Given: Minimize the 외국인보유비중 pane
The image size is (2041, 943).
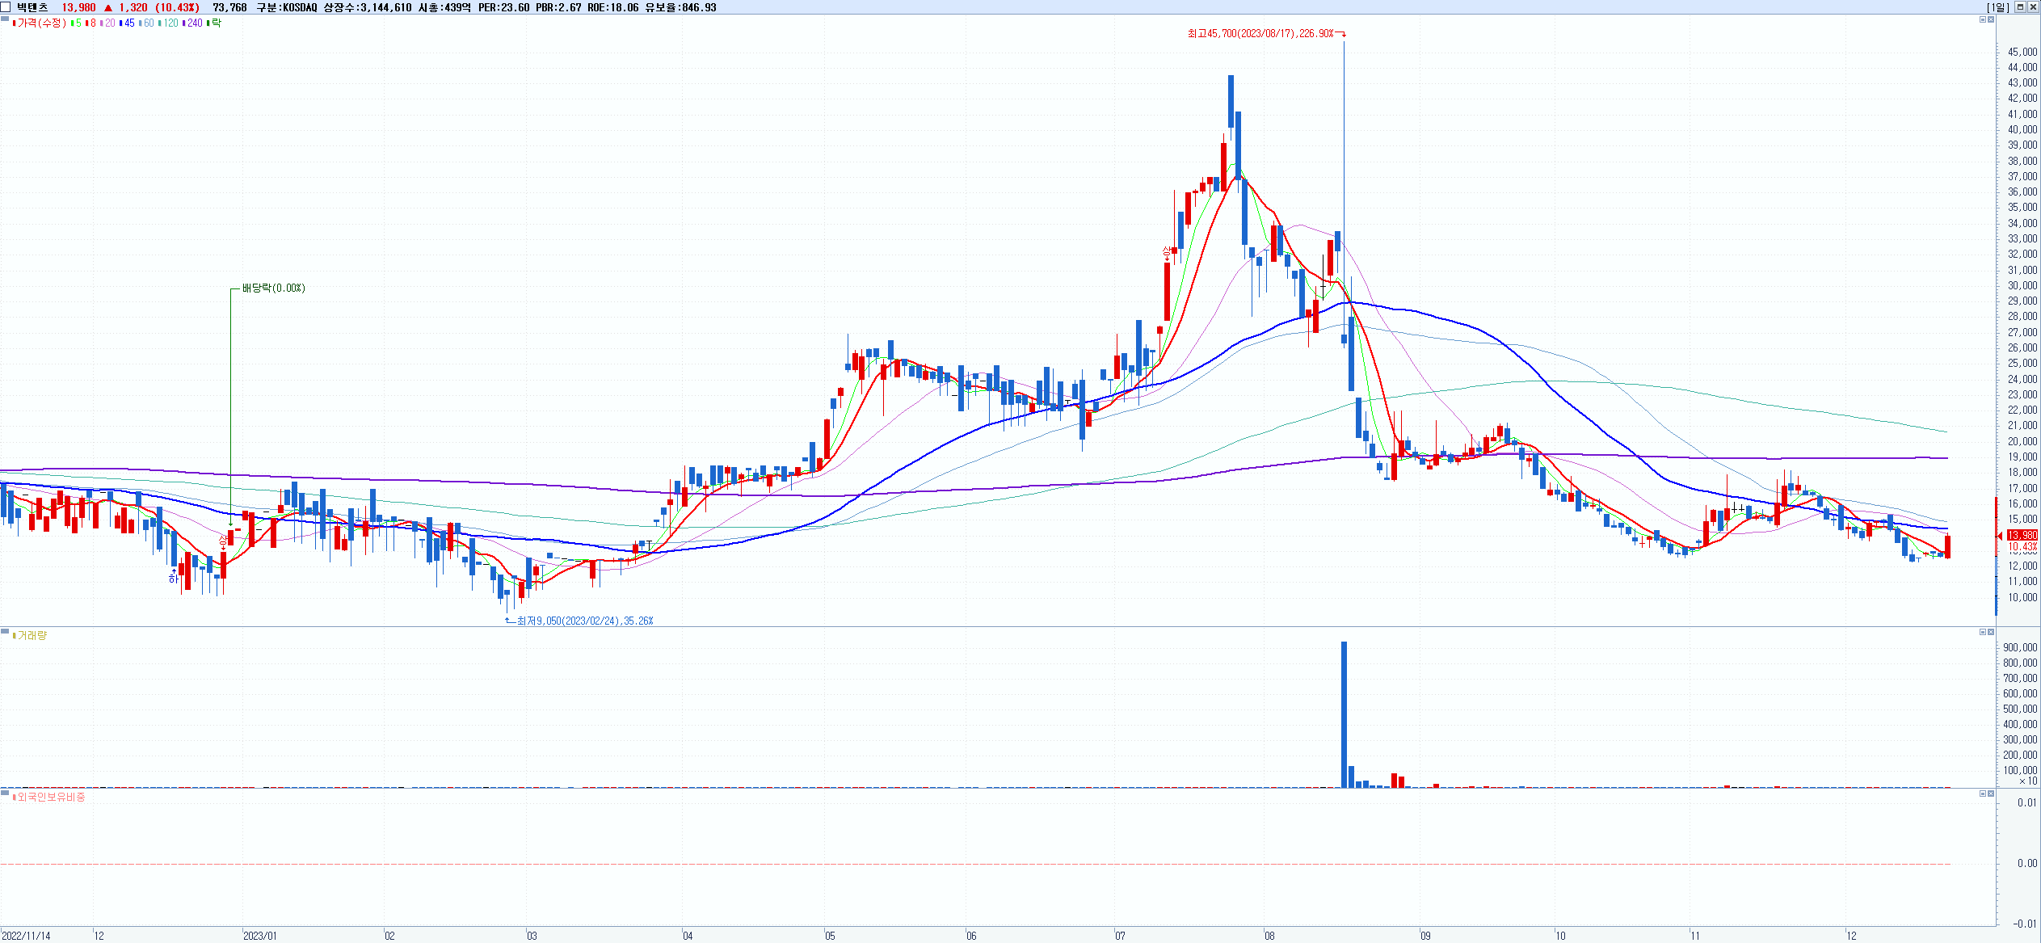Looking at the screenshot, I should point(1981,794).
